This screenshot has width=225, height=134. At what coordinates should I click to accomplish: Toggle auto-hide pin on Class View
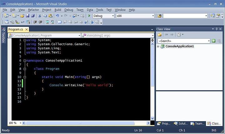tap(217, 29)
